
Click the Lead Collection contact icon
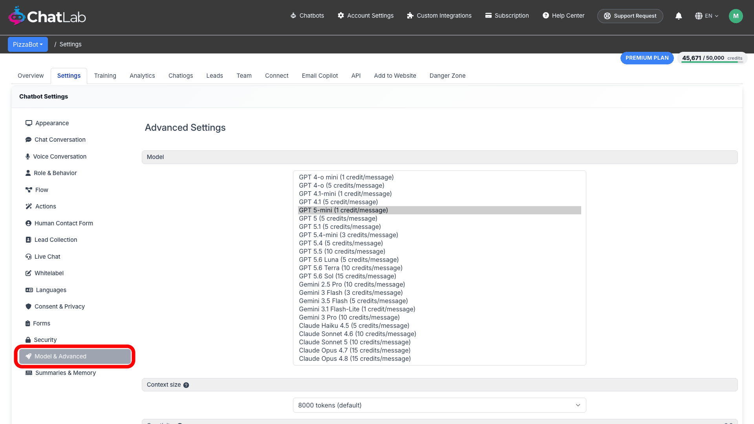pyautogui.click(x=28, y=240)
